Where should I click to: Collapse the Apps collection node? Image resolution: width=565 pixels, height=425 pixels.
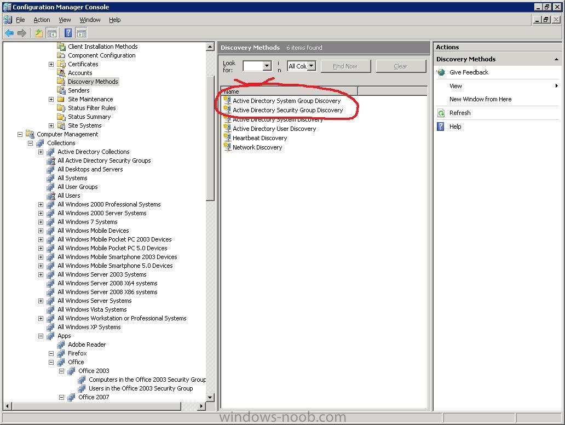41,336
